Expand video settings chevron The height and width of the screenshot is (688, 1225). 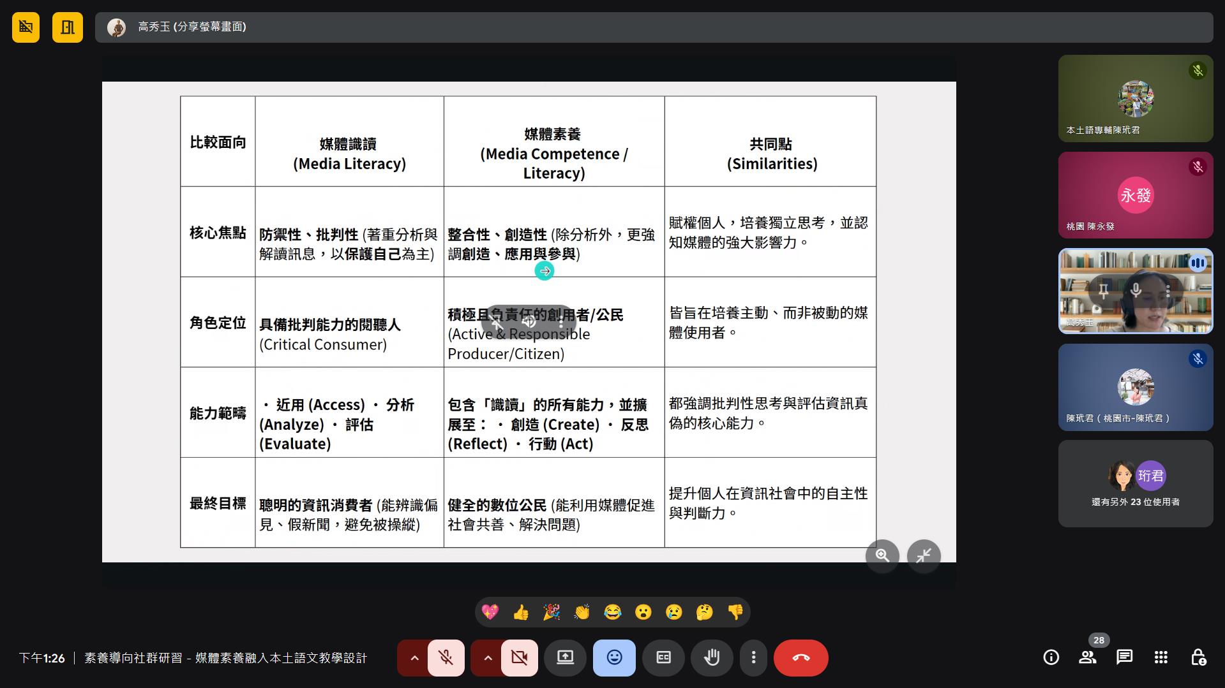[488, 657]
